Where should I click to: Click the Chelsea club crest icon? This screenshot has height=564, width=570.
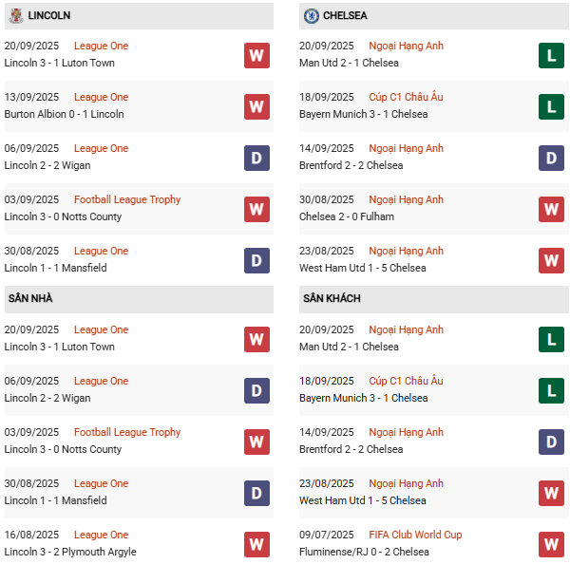pyautogui.click(x=311, y=16)
